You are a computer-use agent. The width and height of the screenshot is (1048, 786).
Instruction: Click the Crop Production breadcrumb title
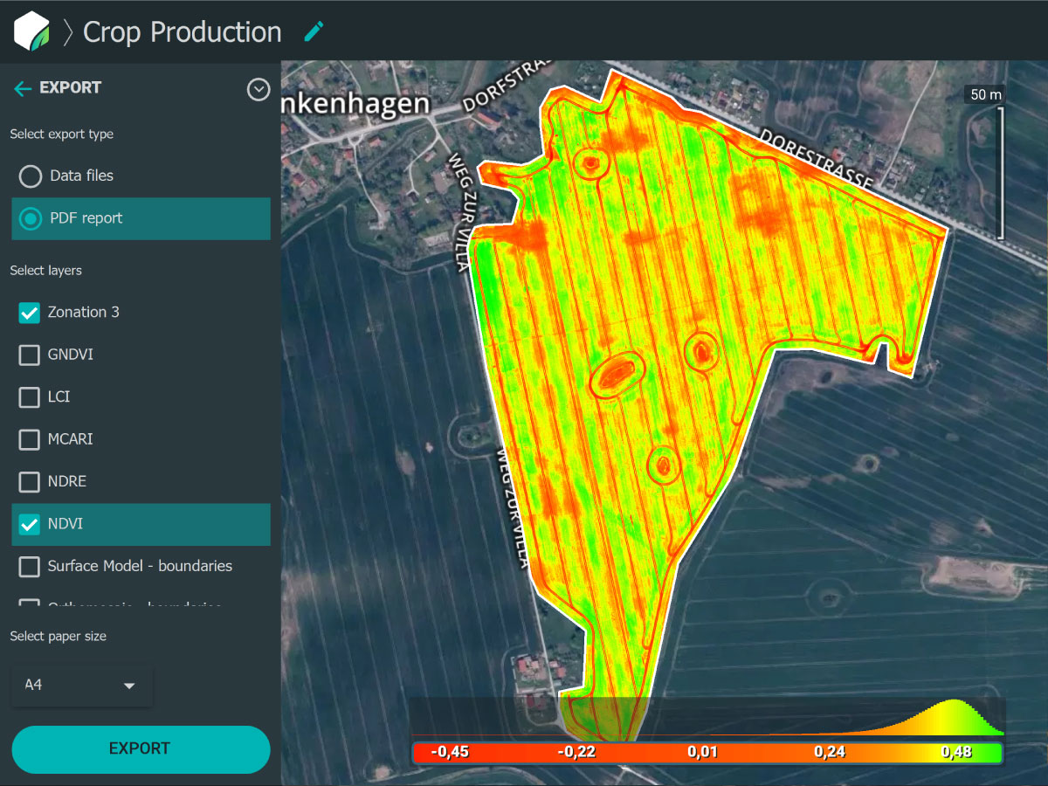[x=182, y=32]
